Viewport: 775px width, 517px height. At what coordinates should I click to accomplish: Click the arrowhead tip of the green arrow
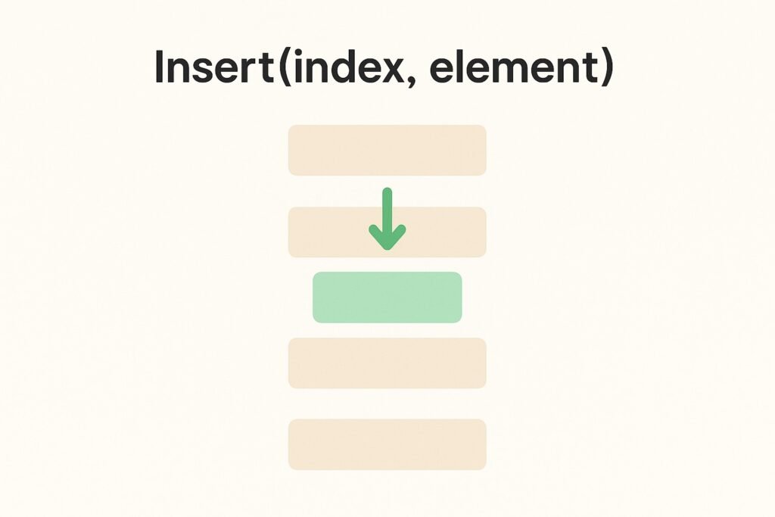(387, 247)
